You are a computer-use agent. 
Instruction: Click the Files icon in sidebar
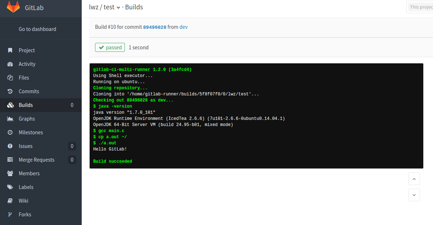tap(10, 78)
